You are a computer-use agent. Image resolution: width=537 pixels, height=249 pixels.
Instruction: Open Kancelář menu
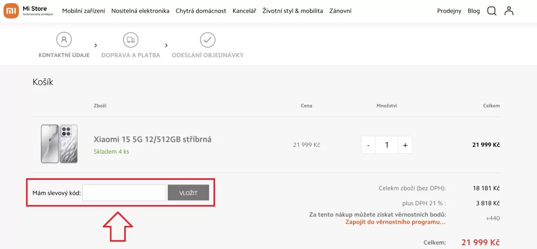pos(244,11)
